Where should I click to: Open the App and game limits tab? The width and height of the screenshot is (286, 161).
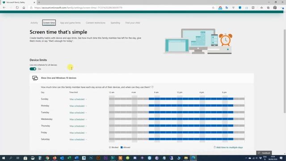click(x=70, y=23)
